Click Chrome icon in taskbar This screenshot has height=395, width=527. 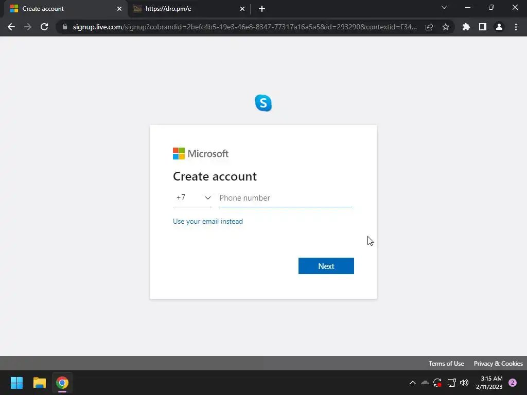(x=62, y=383)
